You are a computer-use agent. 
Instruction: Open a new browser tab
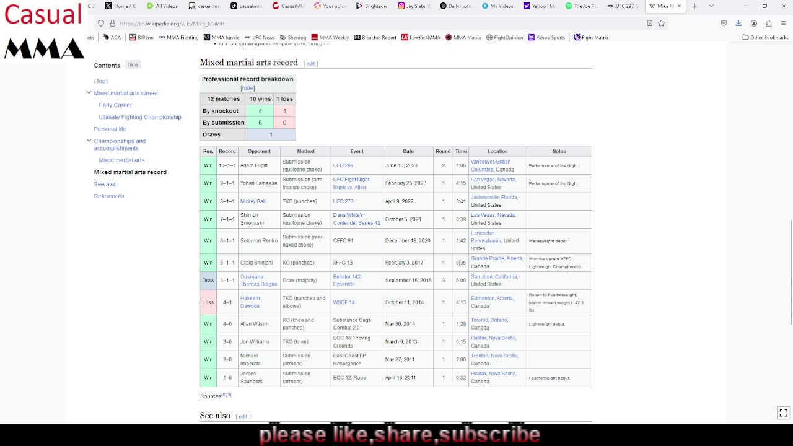point(694,6)
